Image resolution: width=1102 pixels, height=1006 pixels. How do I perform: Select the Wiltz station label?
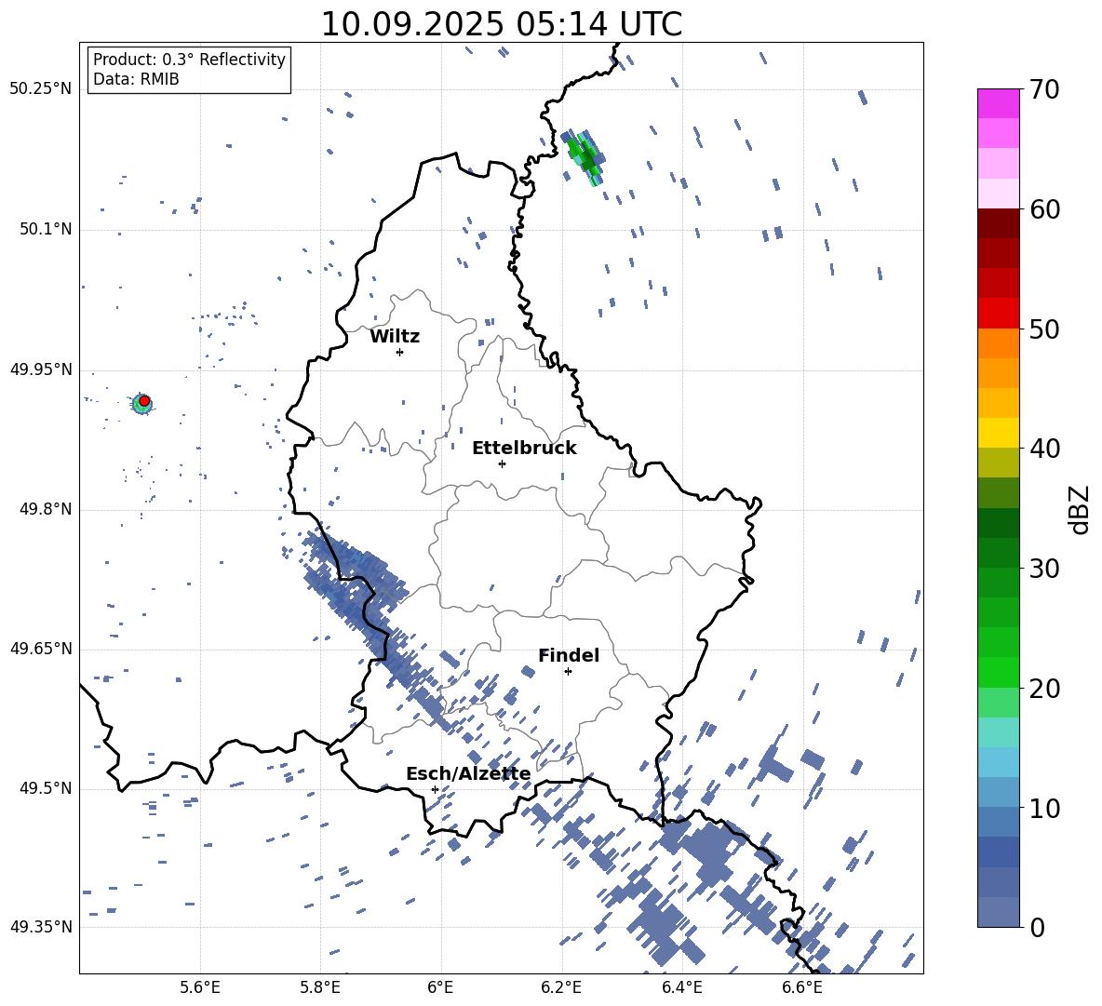coord(395,337)
